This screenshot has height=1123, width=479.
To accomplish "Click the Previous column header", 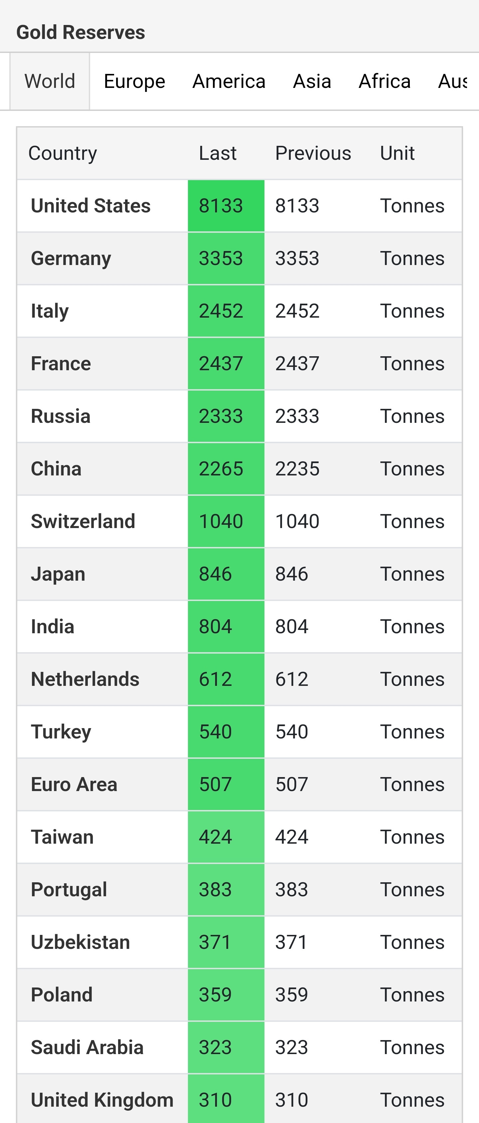I will (x=313, y=153).
